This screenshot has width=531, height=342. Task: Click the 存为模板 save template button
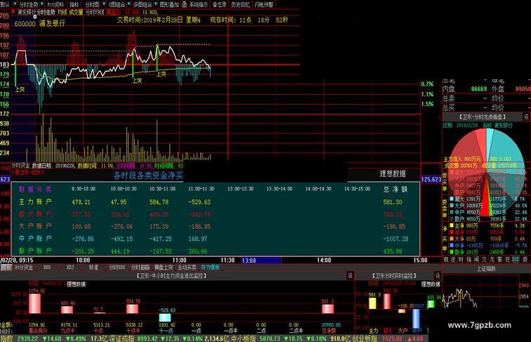(x=210, y=268)
